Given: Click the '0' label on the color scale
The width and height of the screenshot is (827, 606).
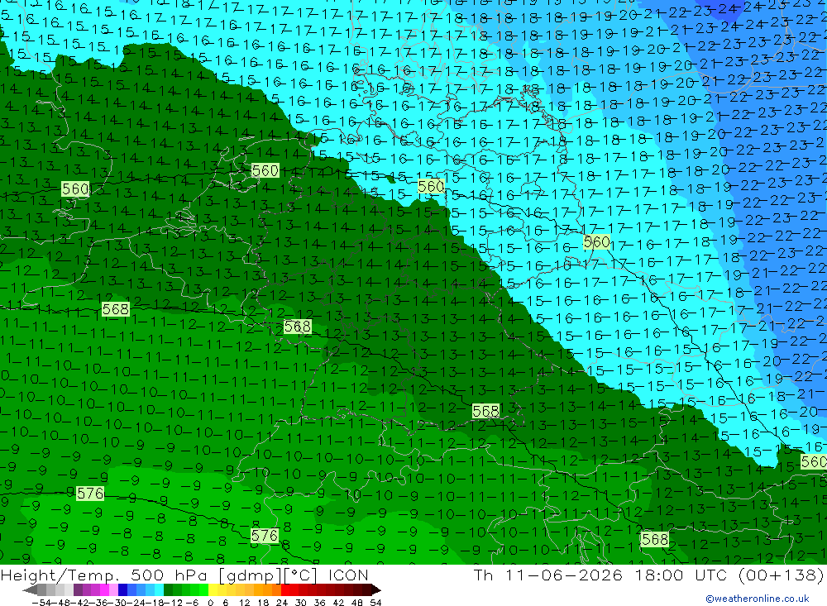Looking at the screenshot, I should click(x=210, y=603).
